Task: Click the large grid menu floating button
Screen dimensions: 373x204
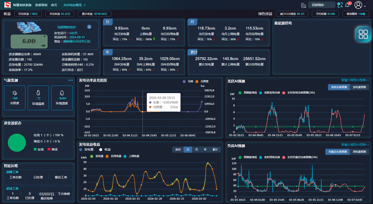Action: coord(363,34)
